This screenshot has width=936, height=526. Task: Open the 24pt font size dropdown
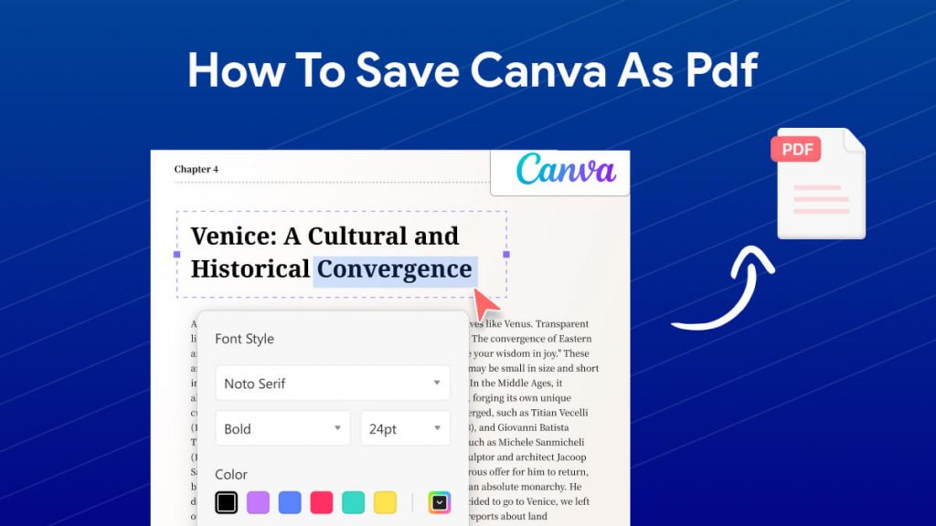[405, 427]
